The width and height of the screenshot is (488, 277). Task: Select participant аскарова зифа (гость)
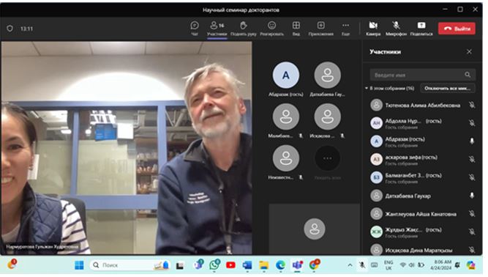[422, 160]
